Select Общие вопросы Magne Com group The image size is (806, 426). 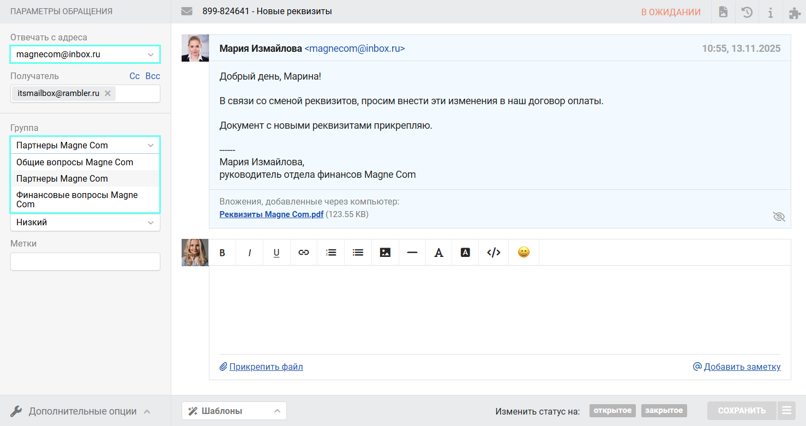tap(75, 162)
